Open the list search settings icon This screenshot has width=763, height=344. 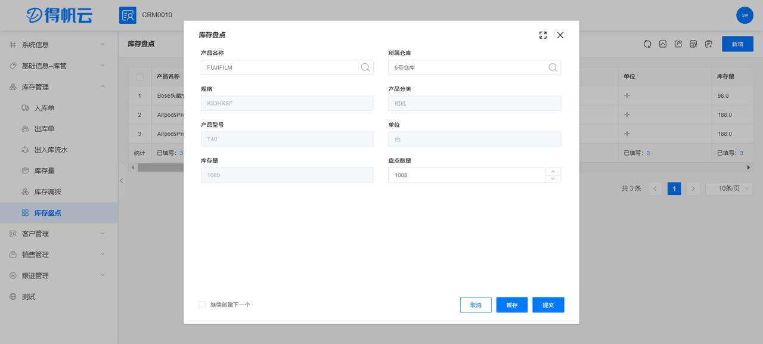pyautogui.click(x=693, y=43)
